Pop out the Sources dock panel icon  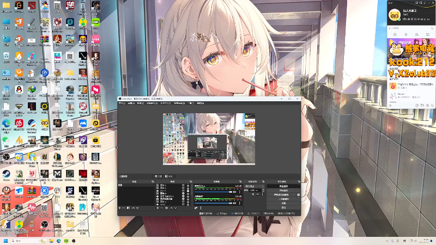click(x=191, y=182)
